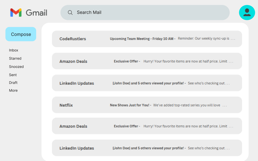The height and width of the screenshot is (161, 258).
Task: Select subject 'New Shows Just for You!'
Action: click(x=129, y=105)
